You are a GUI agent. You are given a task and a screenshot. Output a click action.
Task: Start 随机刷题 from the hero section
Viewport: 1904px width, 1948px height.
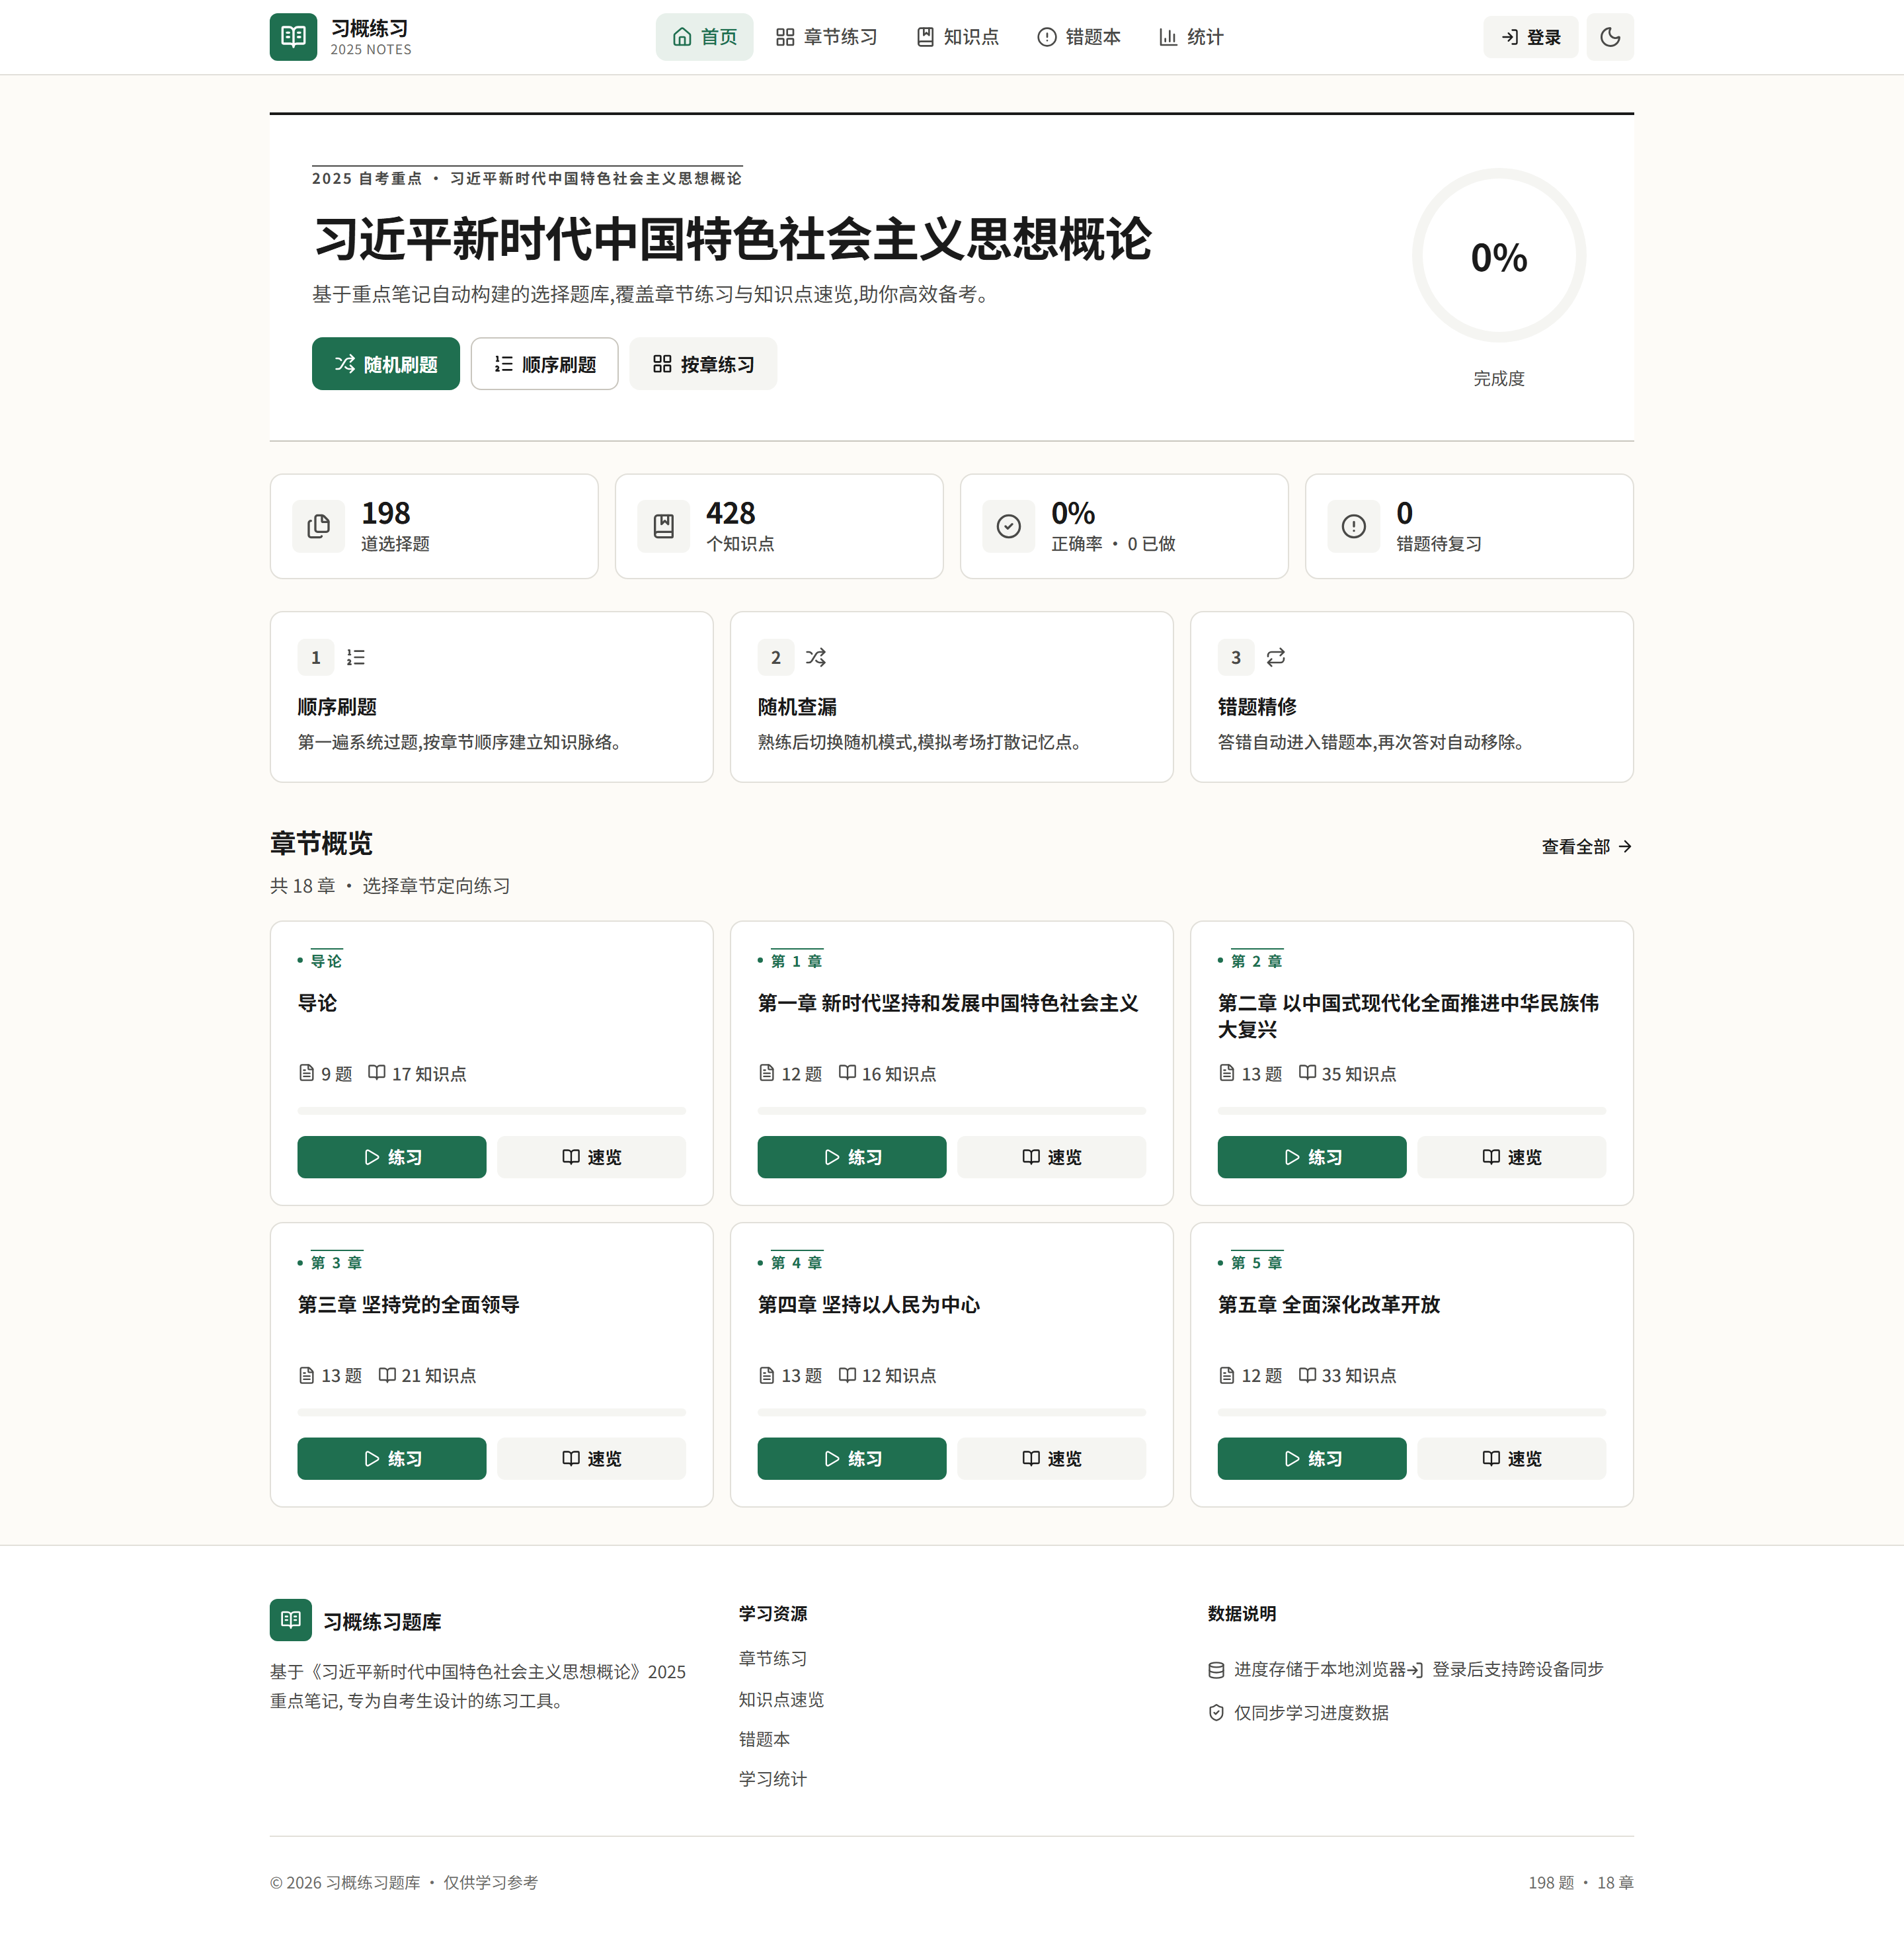click(386, 364)
